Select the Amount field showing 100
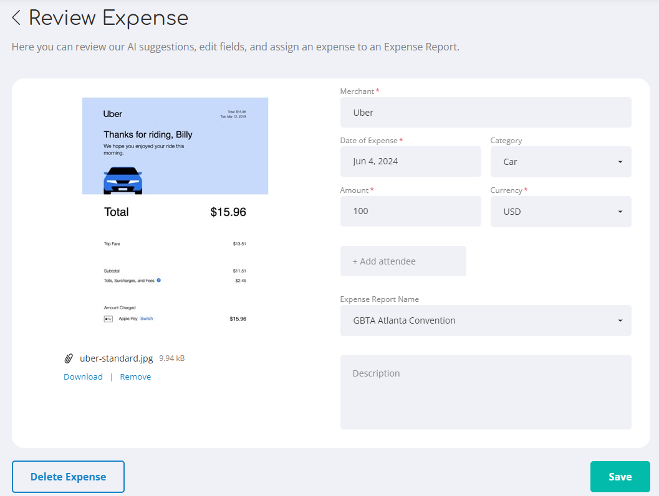The width and height of the screenshot is (659, 496). [x=410, y=211]
